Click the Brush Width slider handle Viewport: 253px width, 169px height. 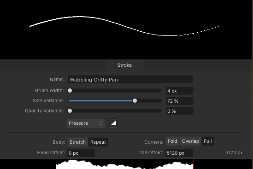coord(70,90)
